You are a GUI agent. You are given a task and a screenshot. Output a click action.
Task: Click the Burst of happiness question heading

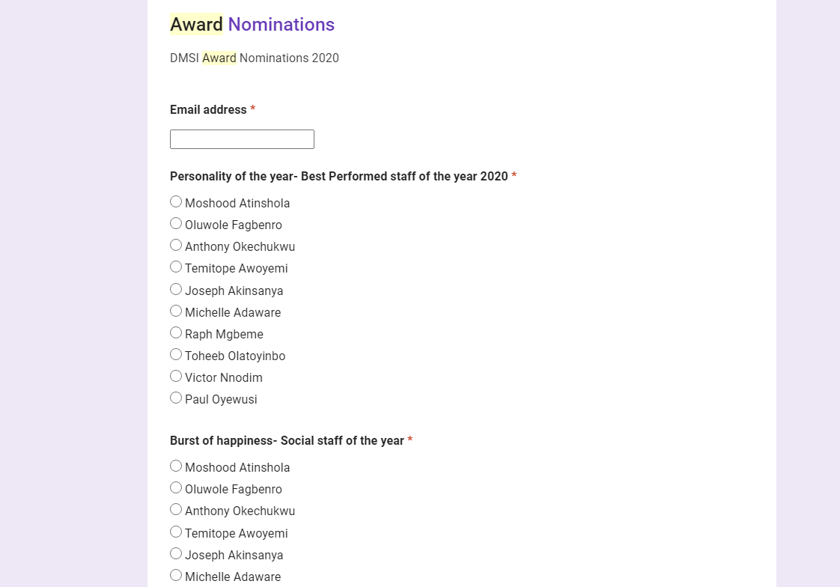[x=287, y=440]
